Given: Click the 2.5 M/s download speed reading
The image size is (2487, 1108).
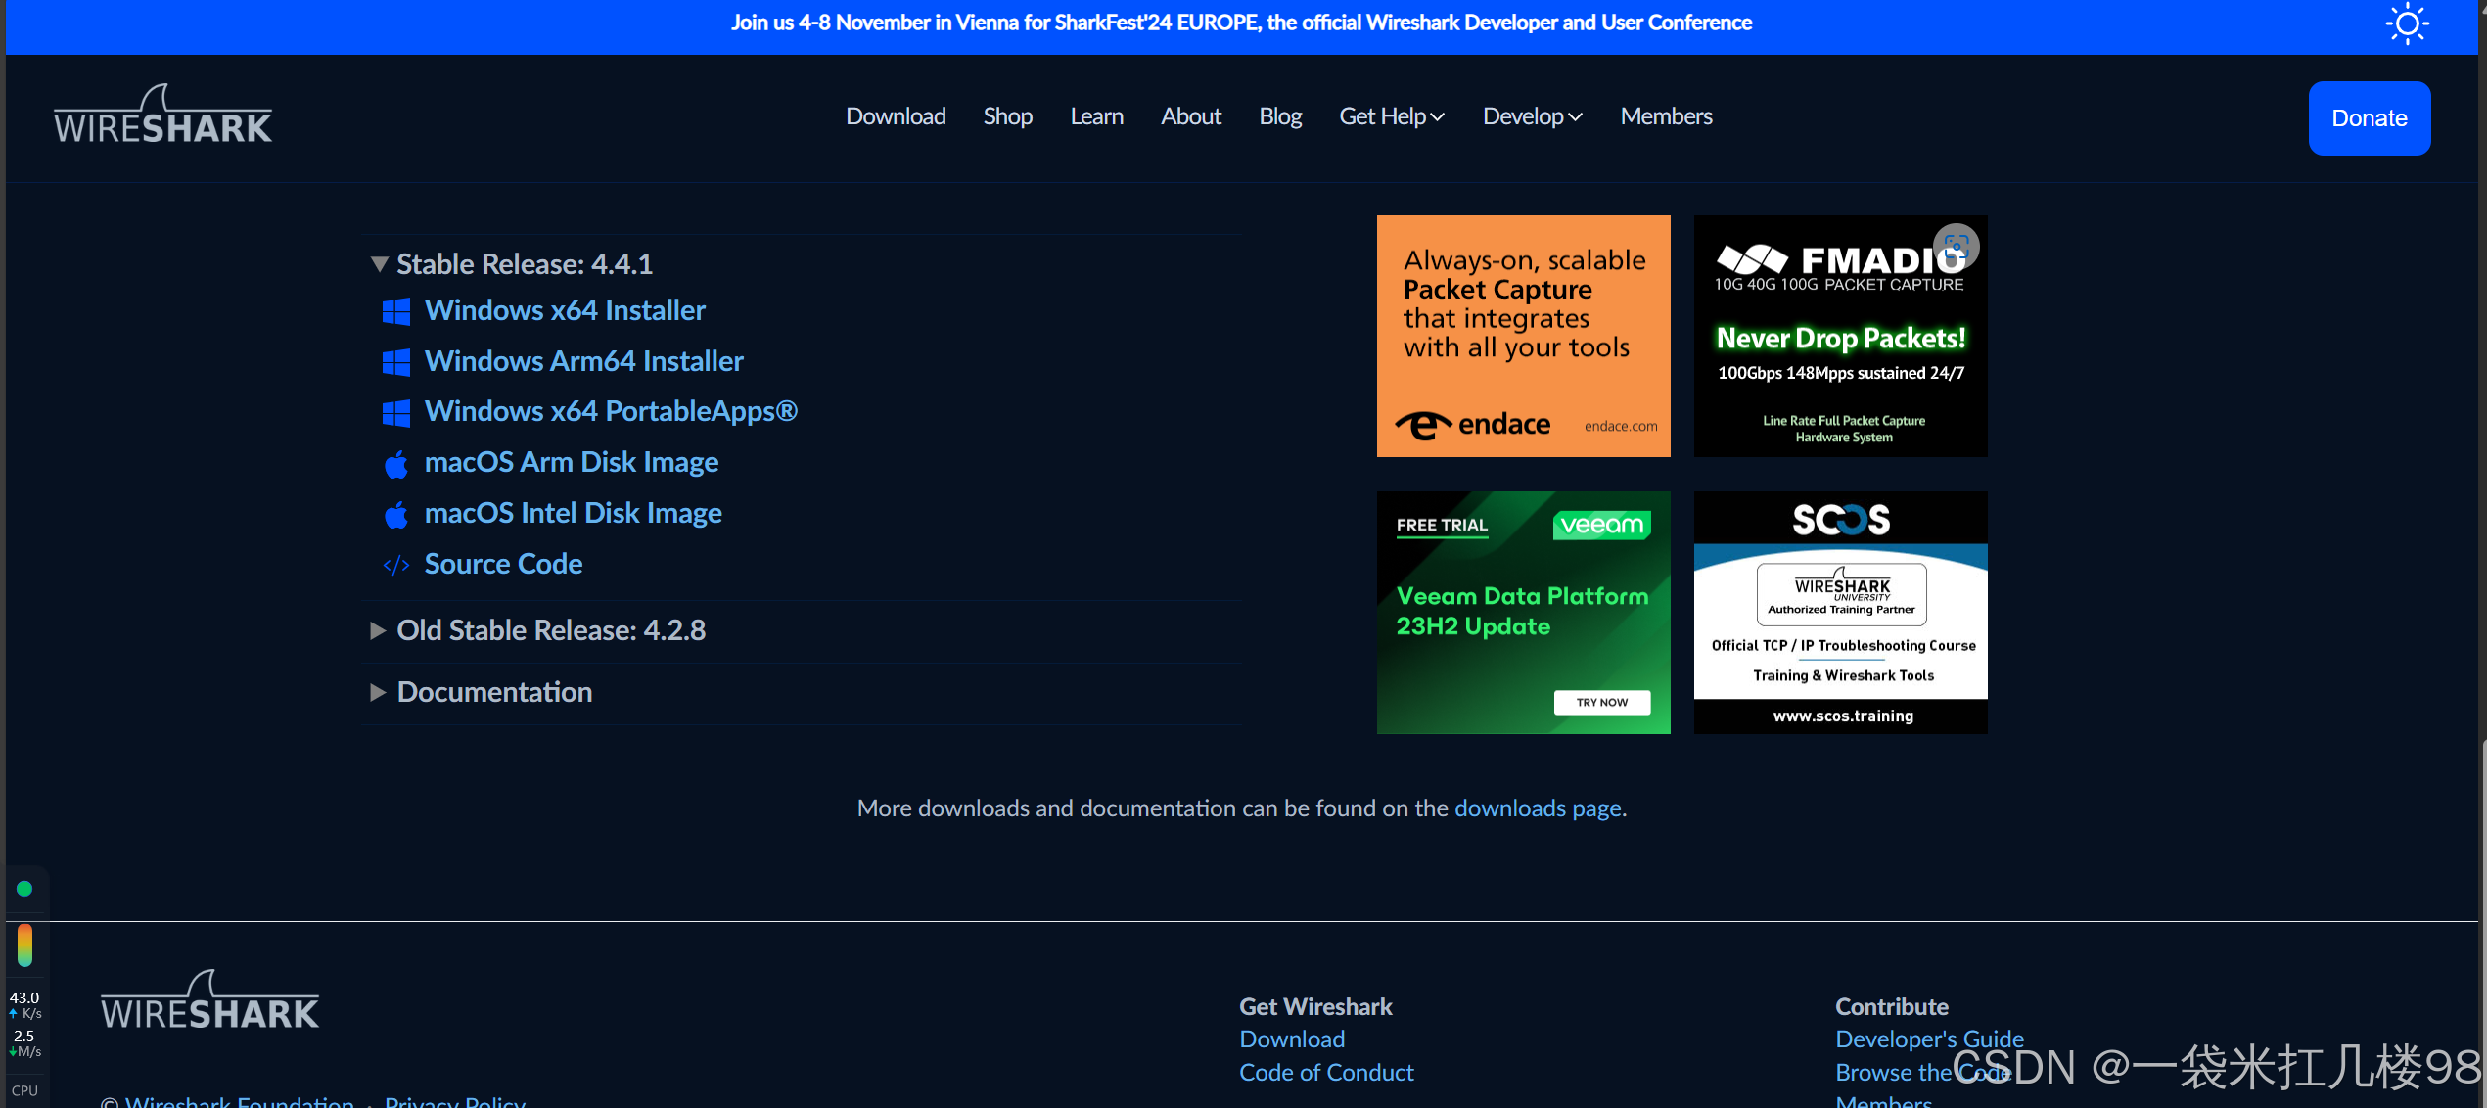Looking at the screenshot, I should 24,1043.
